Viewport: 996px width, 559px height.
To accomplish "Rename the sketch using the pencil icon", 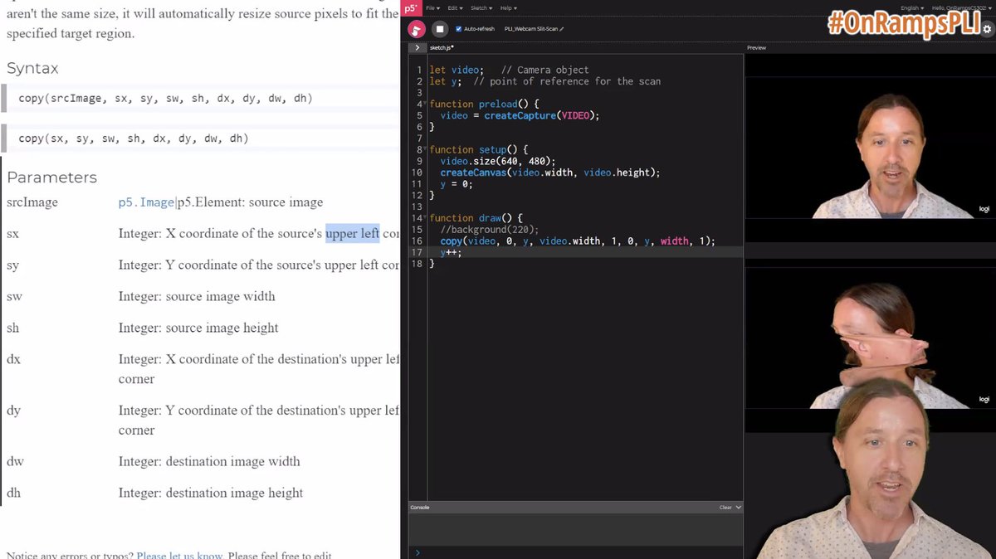I will (561, 27).
